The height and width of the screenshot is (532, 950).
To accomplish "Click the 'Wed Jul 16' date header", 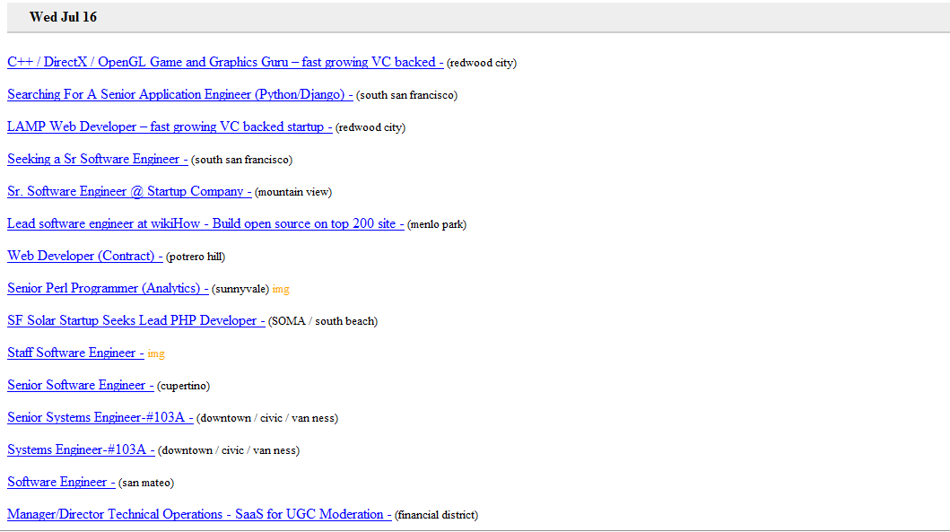I will click(x=63, y=17).
